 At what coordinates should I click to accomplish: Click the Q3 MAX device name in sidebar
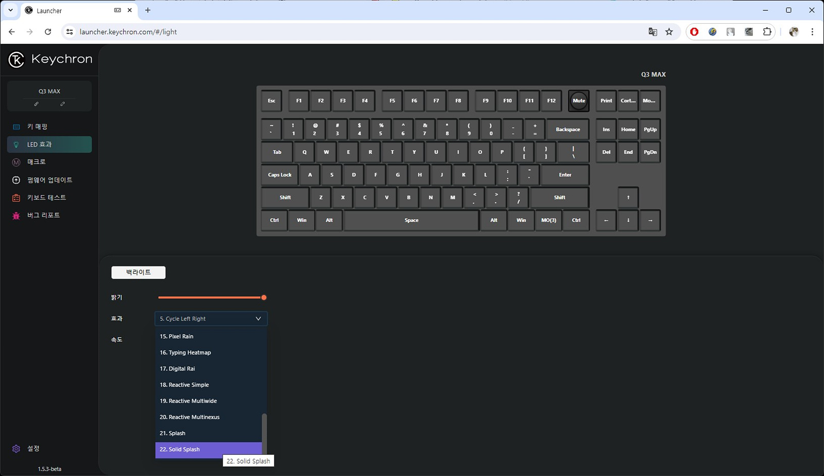(49, 92)
